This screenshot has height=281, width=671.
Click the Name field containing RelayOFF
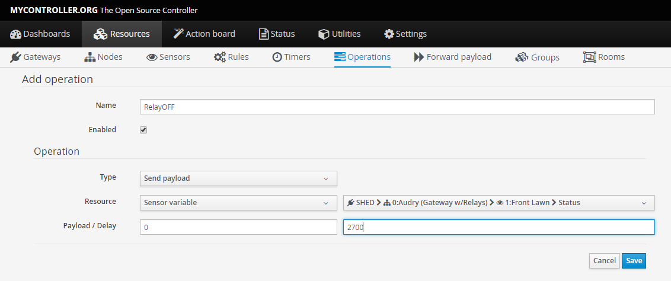397,107
